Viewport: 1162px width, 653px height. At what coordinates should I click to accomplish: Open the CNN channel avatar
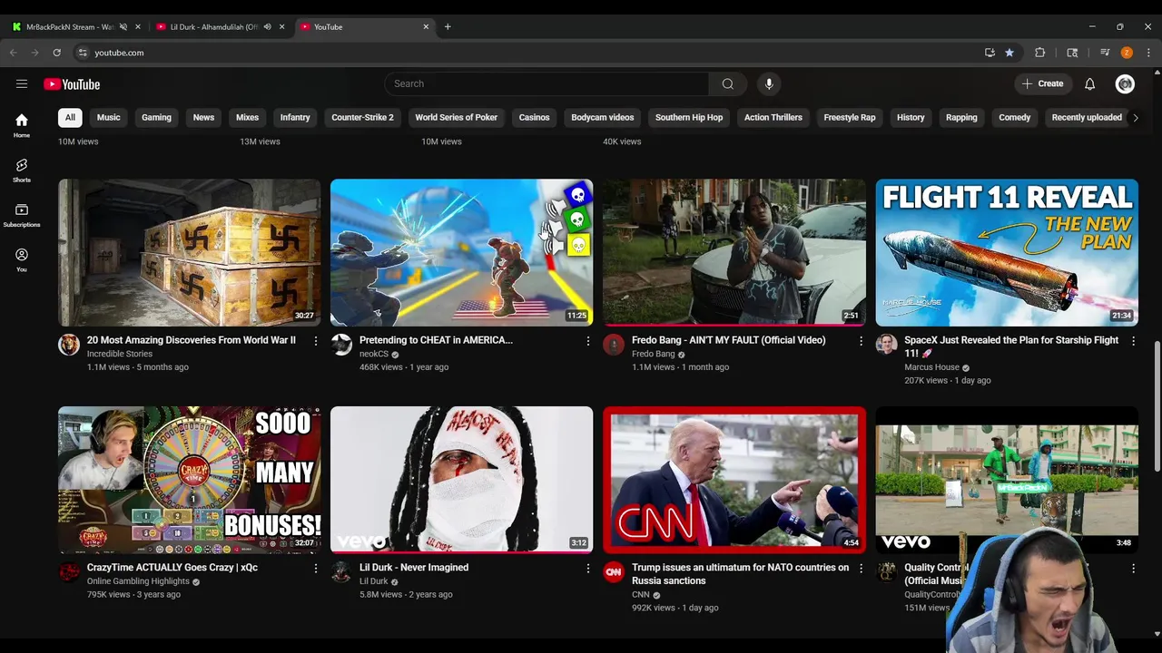(x=614, y=572)
